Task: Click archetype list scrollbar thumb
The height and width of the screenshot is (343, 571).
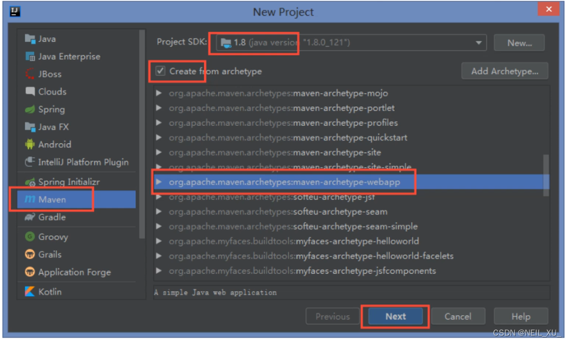Action: click(546, 175)
